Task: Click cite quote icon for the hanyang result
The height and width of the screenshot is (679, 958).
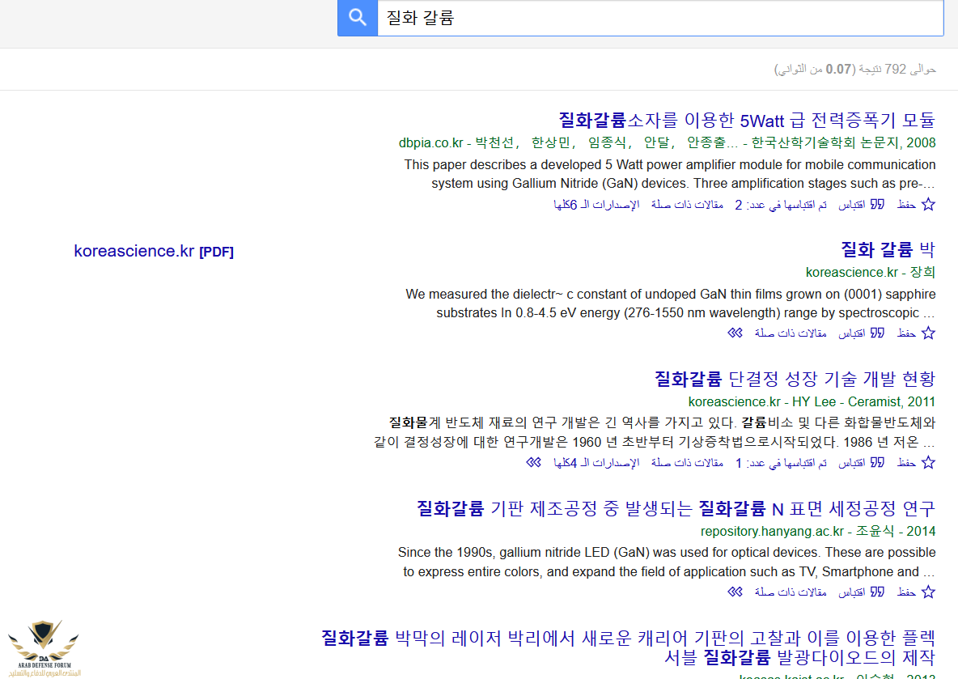Action: point(877,592)
